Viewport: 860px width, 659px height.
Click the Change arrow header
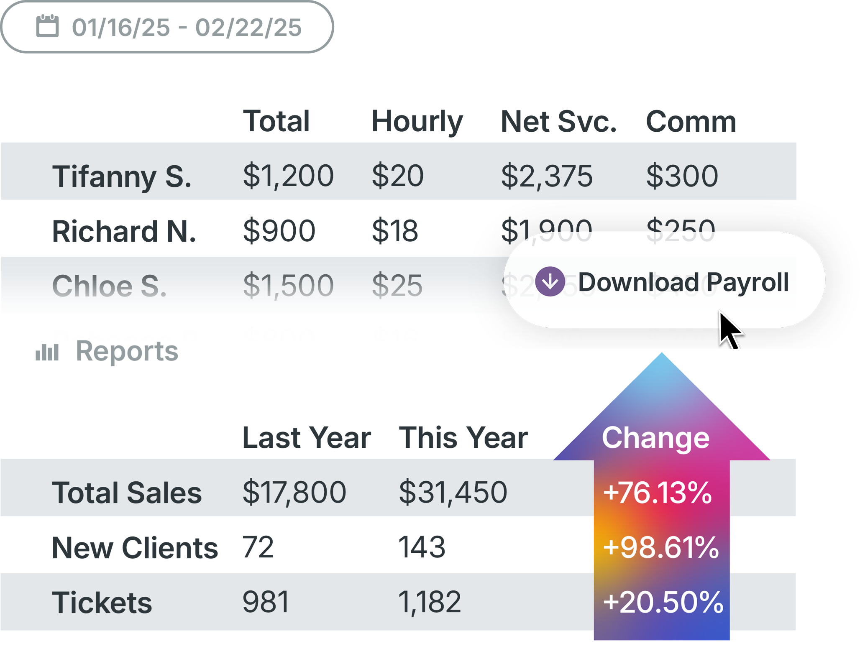click(655, 438)
